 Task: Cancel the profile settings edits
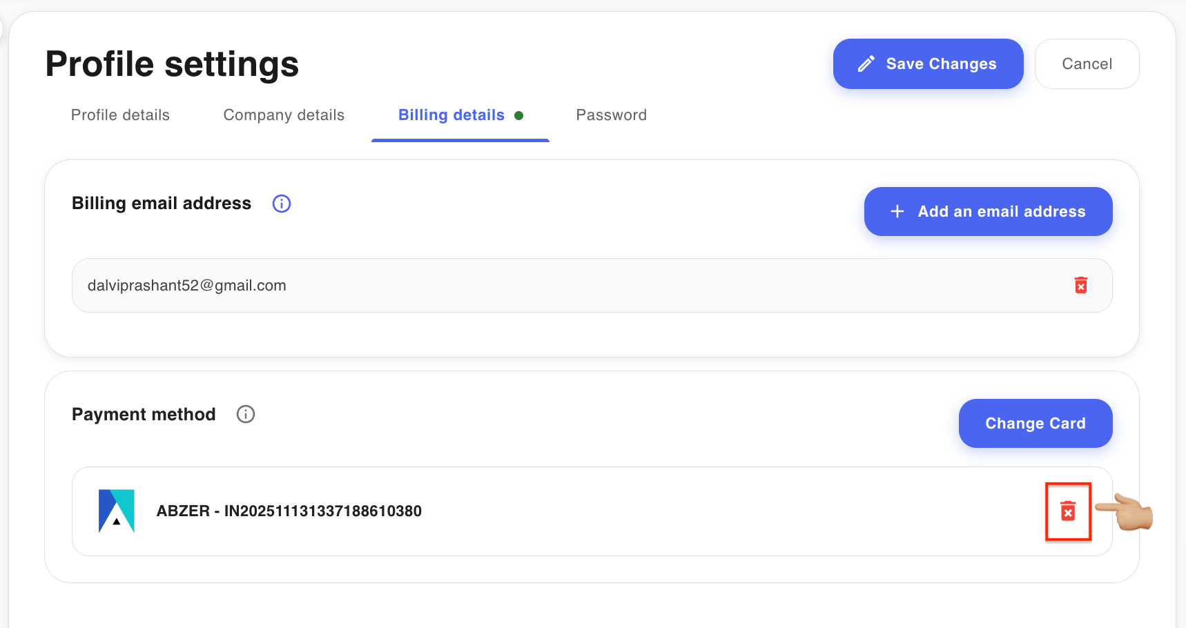pos(1087,64)
